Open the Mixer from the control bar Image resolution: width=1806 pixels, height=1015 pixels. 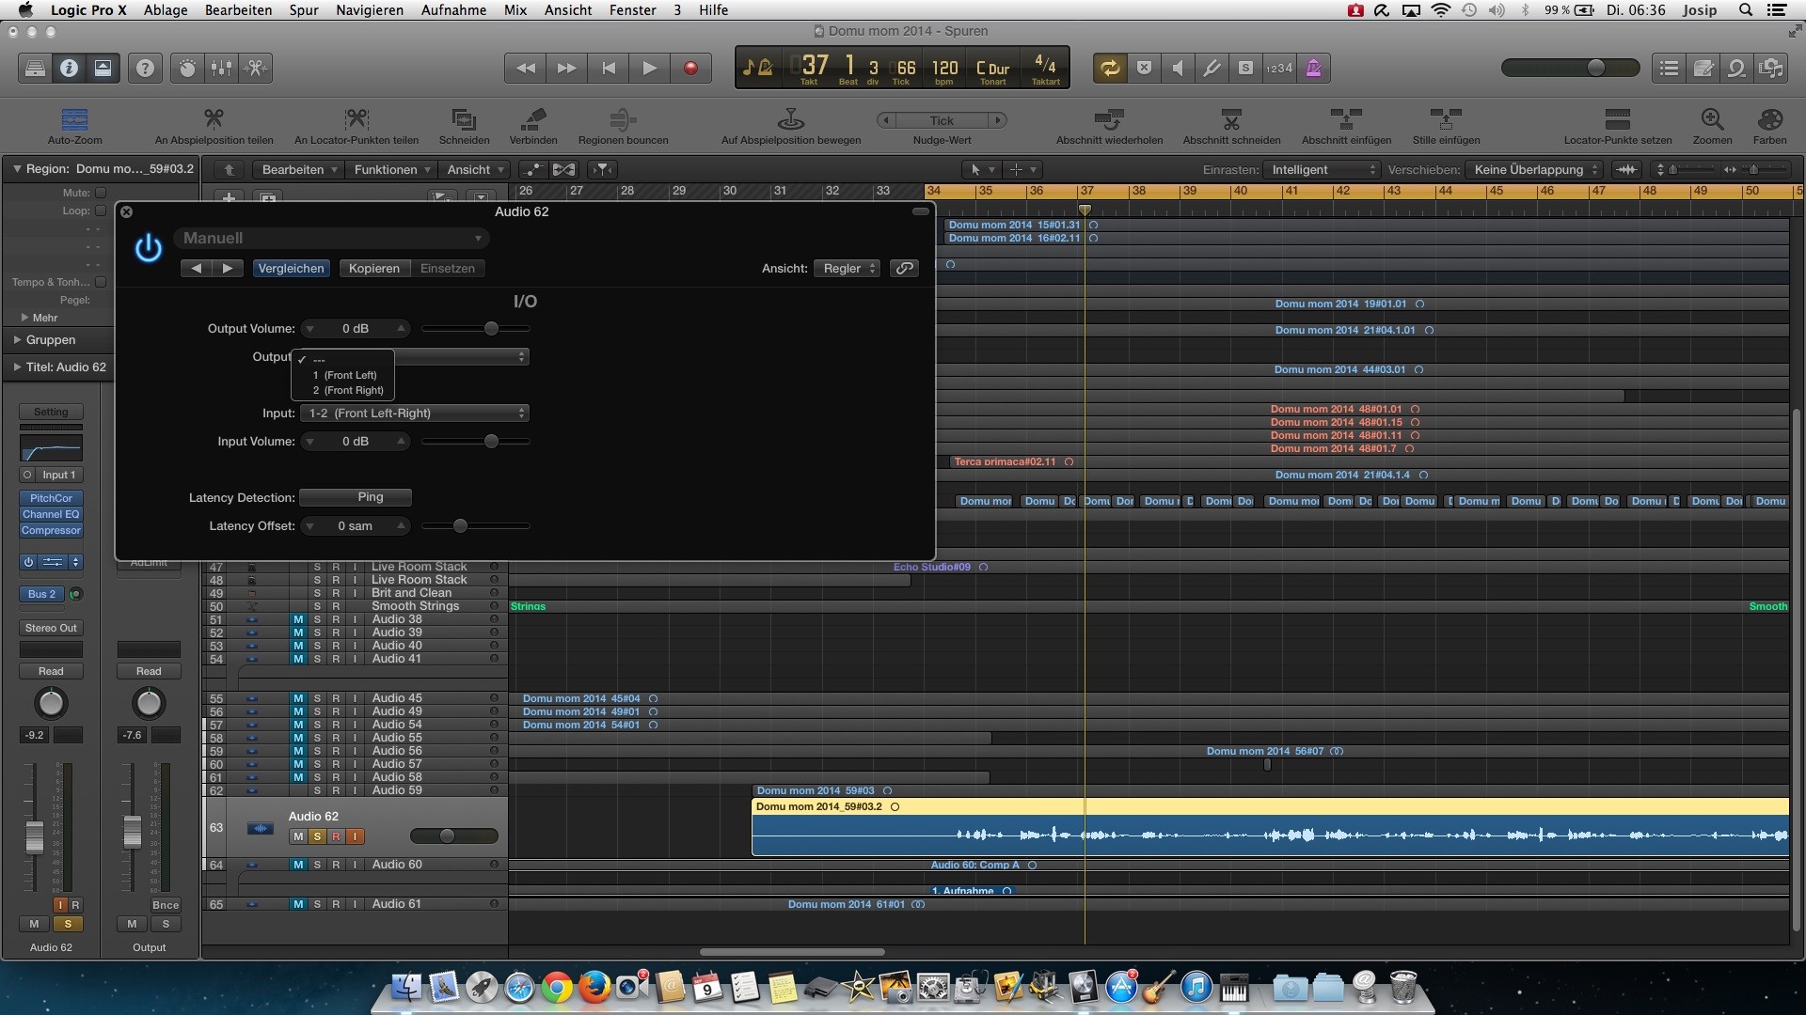click(221, 68)
